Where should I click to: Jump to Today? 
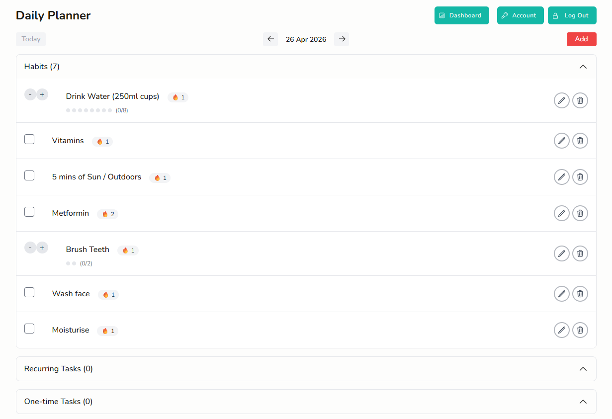(31, 39)
